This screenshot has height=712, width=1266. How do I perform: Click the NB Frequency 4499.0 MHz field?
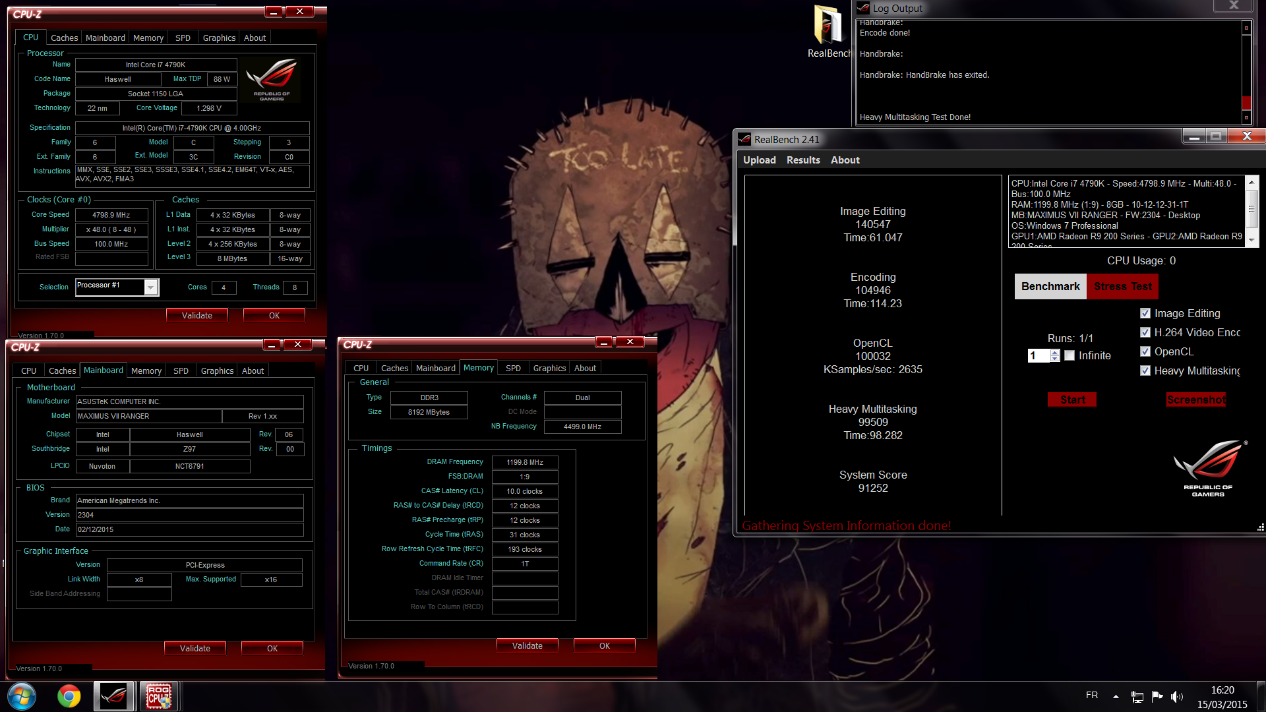[582, 427]
